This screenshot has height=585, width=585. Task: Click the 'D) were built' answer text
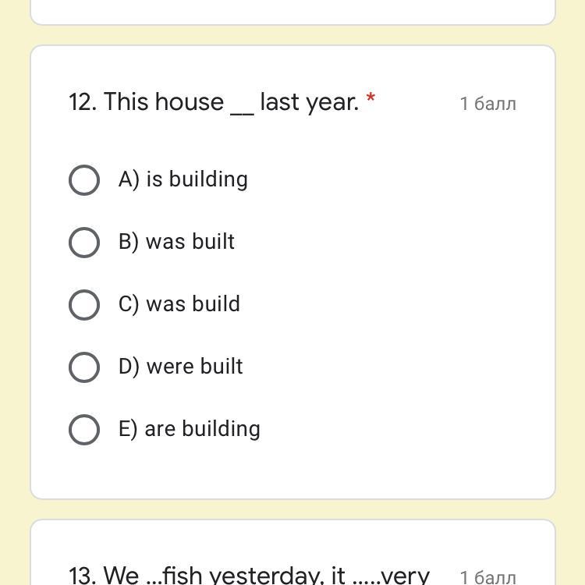tap(180, 367)
